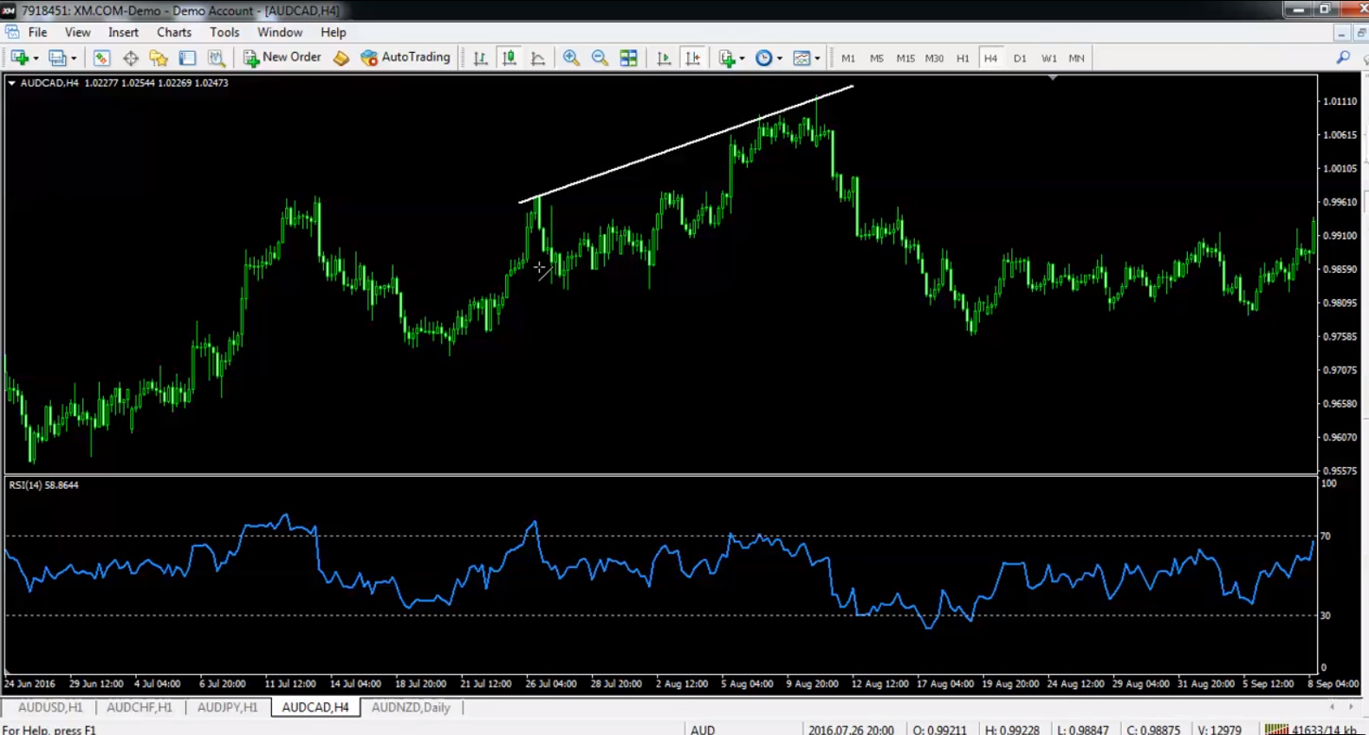Image resolution: width=1369 pixels, height=735 pixels.
Task: Open the Help menu
Action: coord(333,32)
